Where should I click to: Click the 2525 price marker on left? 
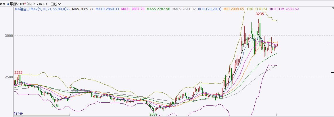[x=18, y=73]
